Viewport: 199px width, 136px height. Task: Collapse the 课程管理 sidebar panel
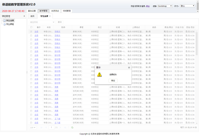[x=24, y=16]
